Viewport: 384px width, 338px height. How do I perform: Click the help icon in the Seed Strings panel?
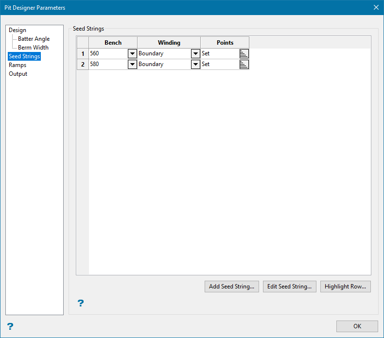click(81, 303)
